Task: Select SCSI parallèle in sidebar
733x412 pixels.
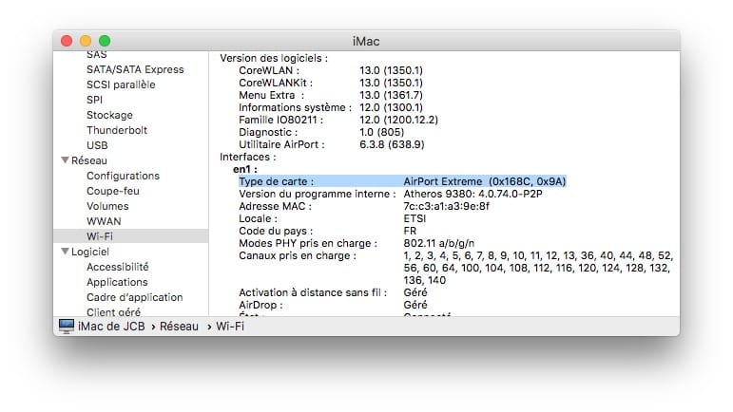Action: [121, 84]
